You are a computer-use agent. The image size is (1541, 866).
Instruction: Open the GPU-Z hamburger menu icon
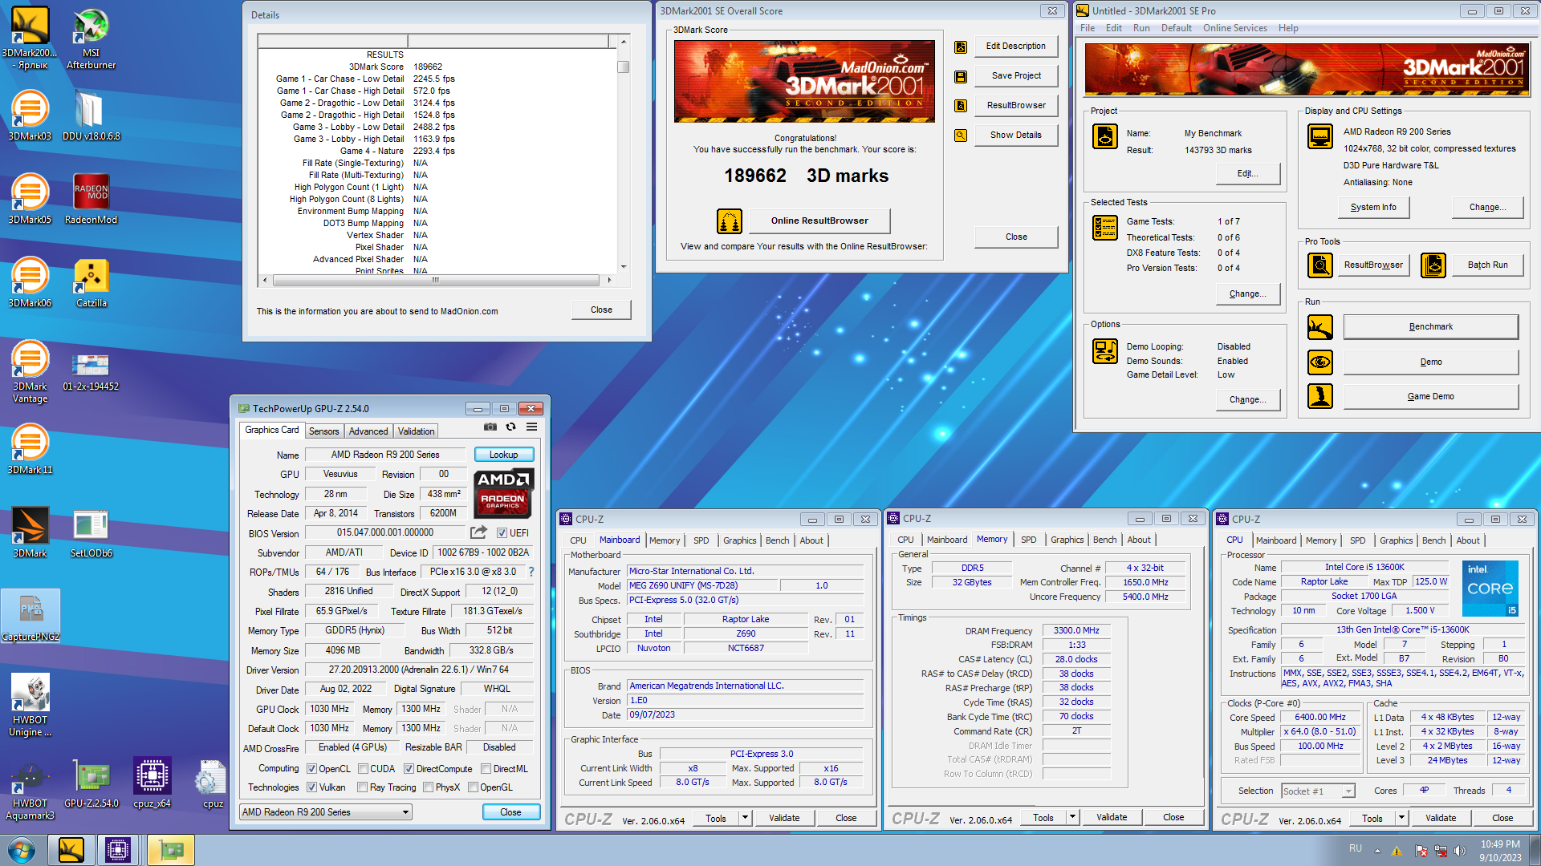coord(531,427)
